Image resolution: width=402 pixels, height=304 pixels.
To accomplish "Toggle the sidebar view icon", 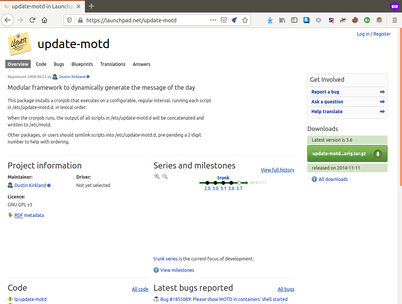I will [294, 20].
